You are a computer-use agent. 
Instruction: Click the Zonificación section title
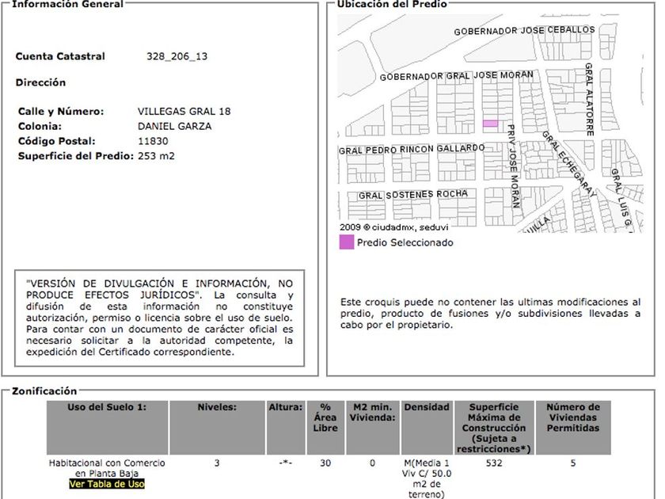[x=44, y=390]
